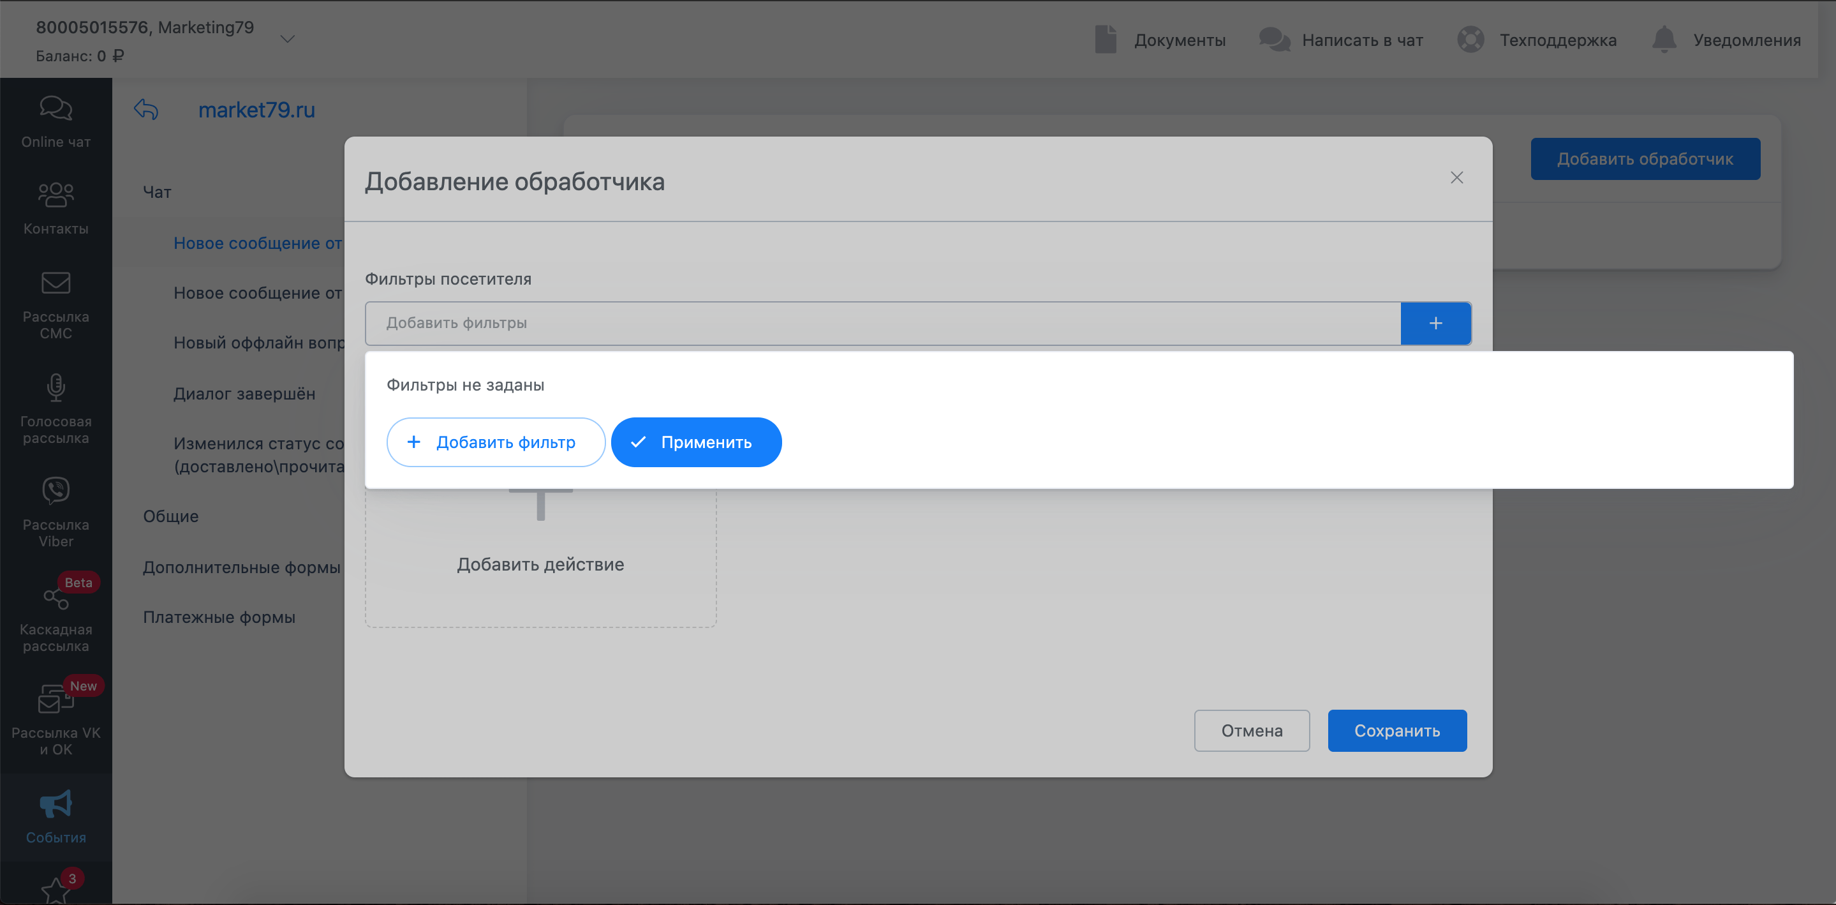Select the Рассылка СМС envelope icon

[56, 284]
